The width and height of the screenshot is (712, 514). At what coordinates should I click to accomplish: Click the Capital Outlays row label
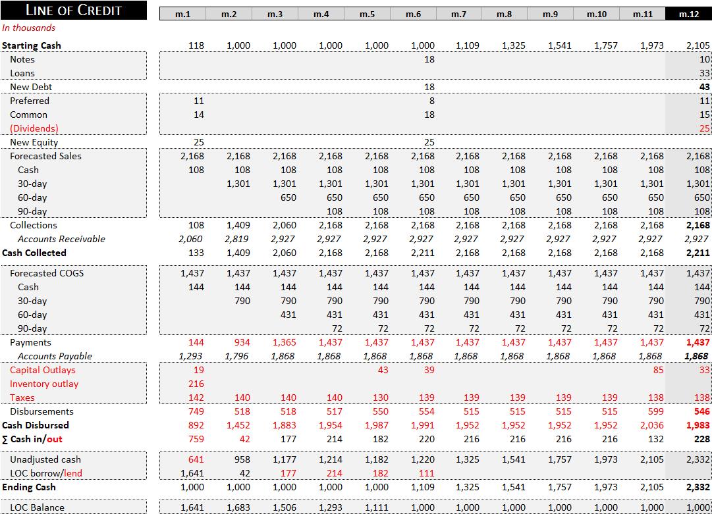coord(42,370)
